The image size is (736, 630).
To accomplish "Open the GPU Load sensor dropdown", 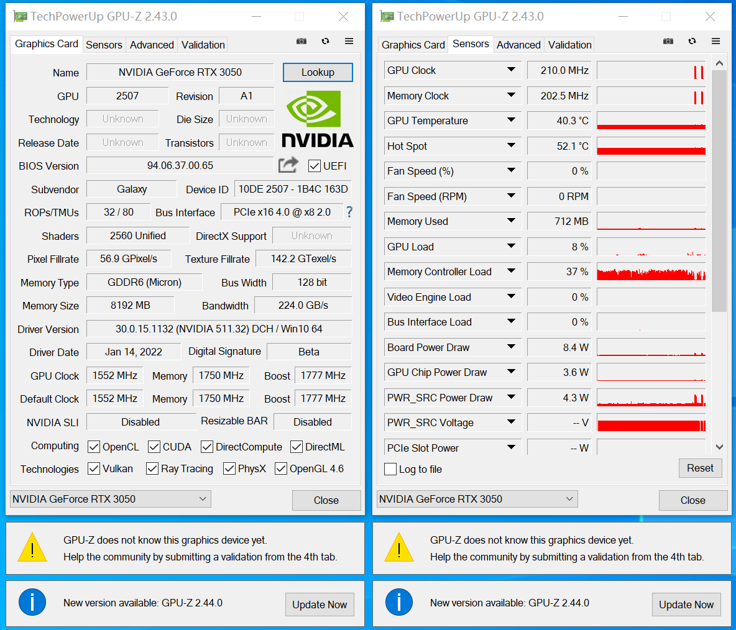I will pos(511,246).
